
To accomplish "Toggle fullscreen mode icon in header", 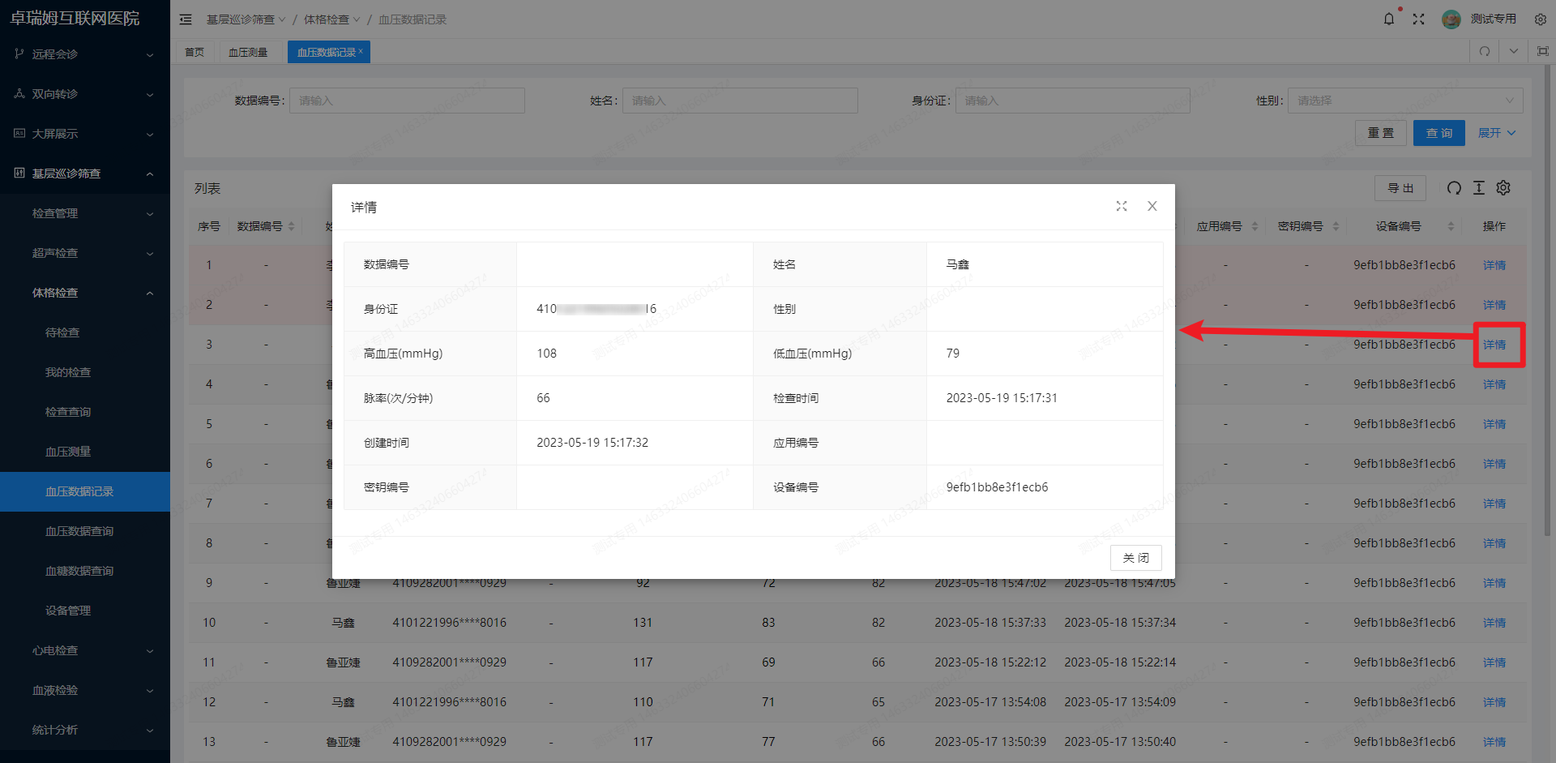I will point(1418,19).
